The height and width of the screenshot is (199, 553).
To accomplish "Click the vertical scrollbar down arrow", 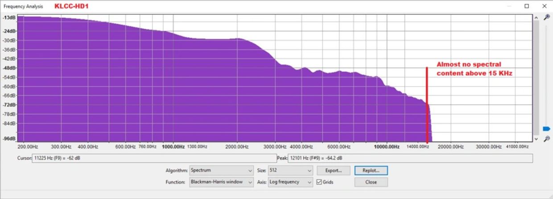I will point(536,139).
